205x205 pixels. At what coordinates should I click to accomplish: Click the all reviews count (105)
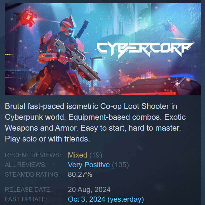point(121,165)
